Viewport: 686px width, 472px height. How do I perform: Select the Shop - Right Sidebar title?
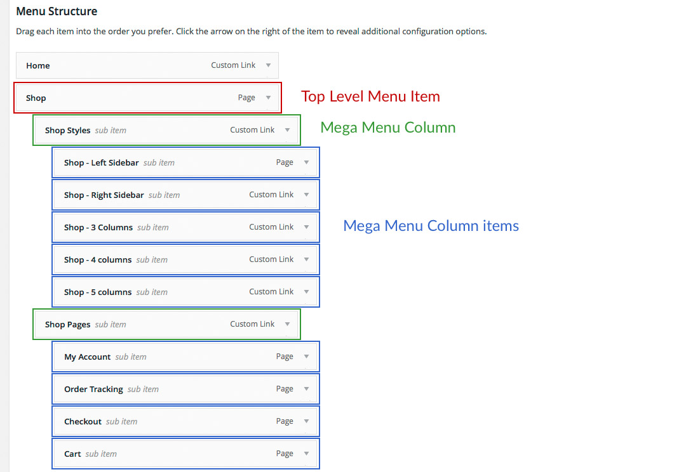[104, 195]
